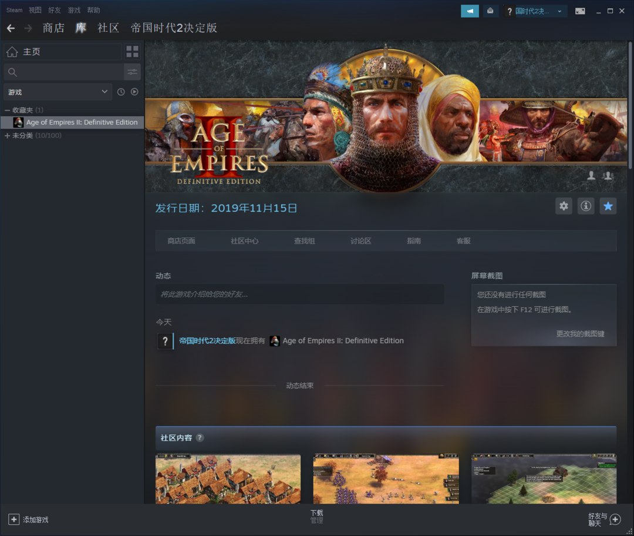Open the village houses community screenshot
The height and width of the screenshot is (536, 634).
click(228, 479)
